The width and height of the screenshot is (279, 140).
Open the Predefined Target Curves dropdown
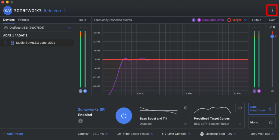click(x=240, y=124)
